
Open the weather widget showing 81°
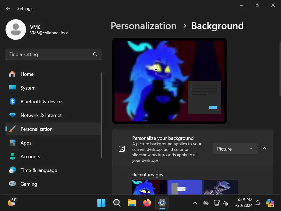point(12,202)
